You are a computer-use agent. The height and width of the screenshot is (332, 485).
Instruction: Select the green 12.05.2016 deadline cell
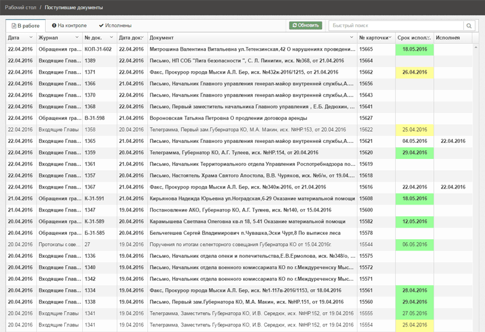[414, 221]
